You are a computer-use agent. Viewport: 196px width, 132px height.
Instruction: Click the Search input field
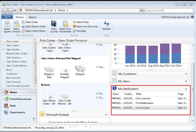tap(169, 10)
